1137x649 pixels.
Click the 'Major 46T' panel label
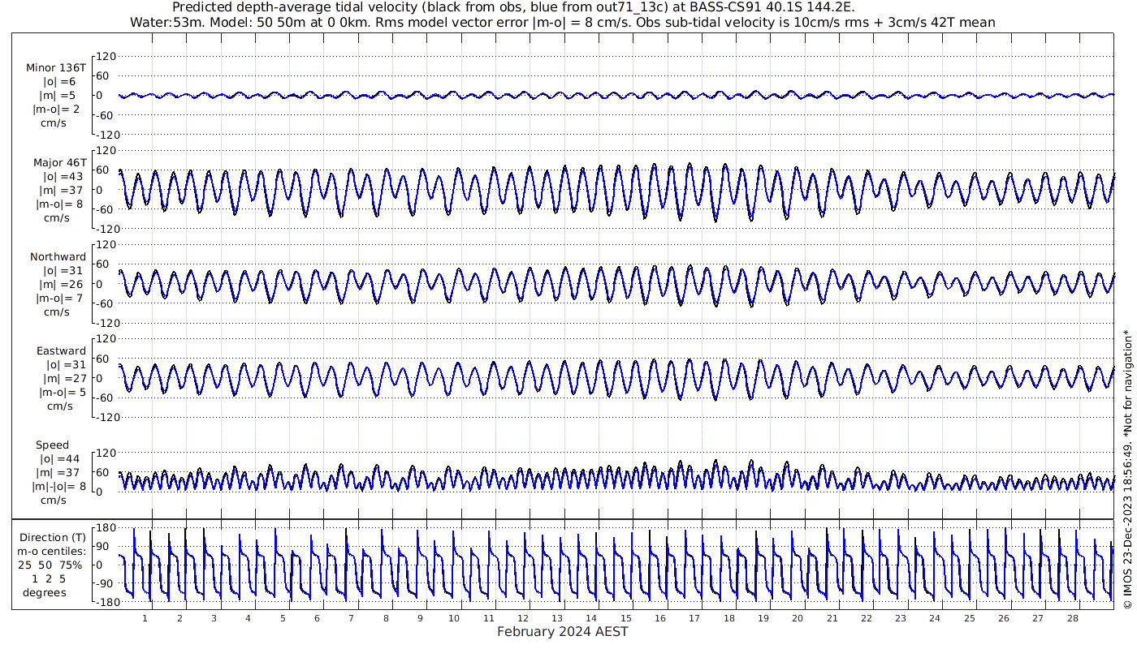pyautogui.click(x=59, y=162)
